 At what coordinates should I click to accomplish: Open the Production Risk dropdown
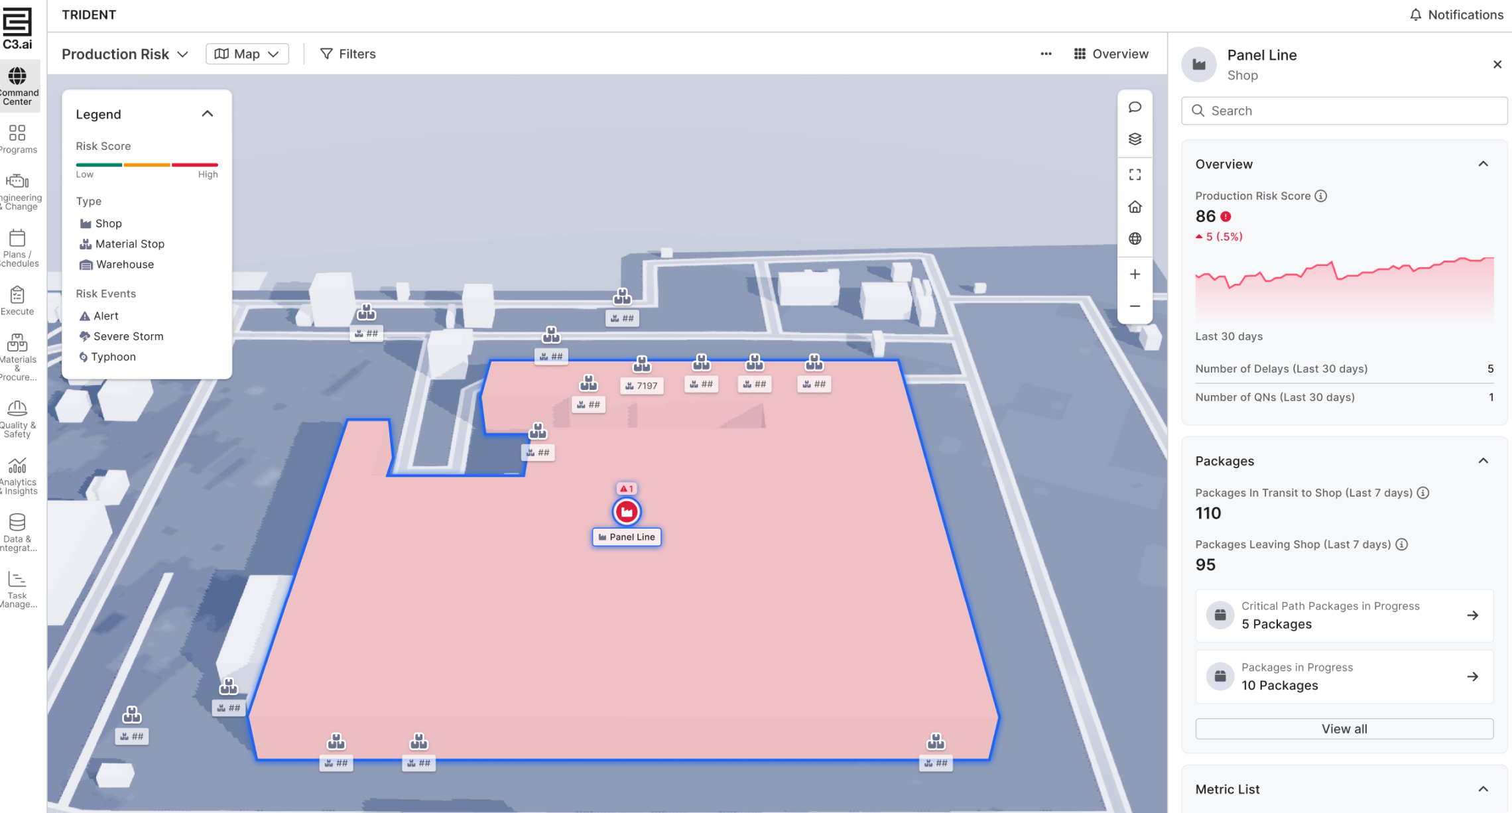[125, 54]
